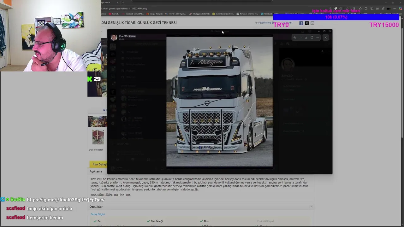Image resolution: width=404 pixels, height=227 pixels.
Task: Open the T.C. İçişleri Bakanlığı bookmark
Action: pos(199,14)
